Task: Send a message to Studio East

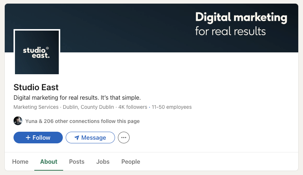Action: [x=90, y=138]
